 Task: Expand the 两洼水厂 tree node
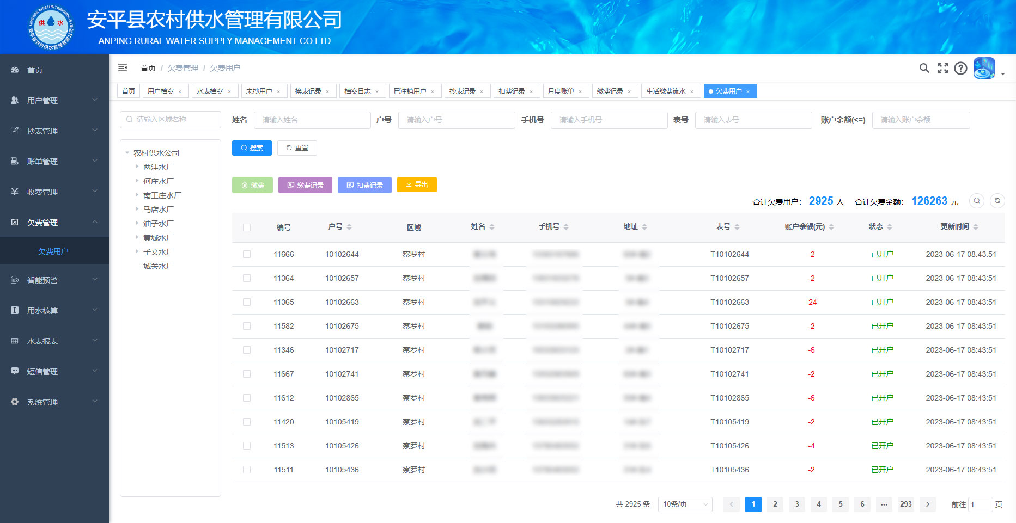pyautogui.click(x=137, y=167)
